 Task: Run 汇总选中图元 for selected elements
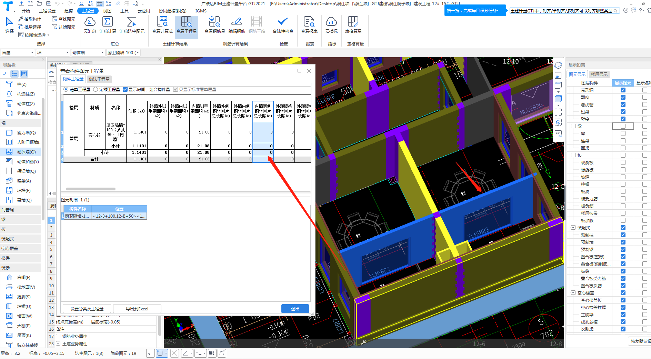tap(132, 25)
